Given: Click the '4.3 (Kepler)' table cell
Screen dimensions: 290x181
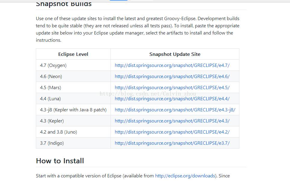Looking at the screenshot, I should coord(73,121).
